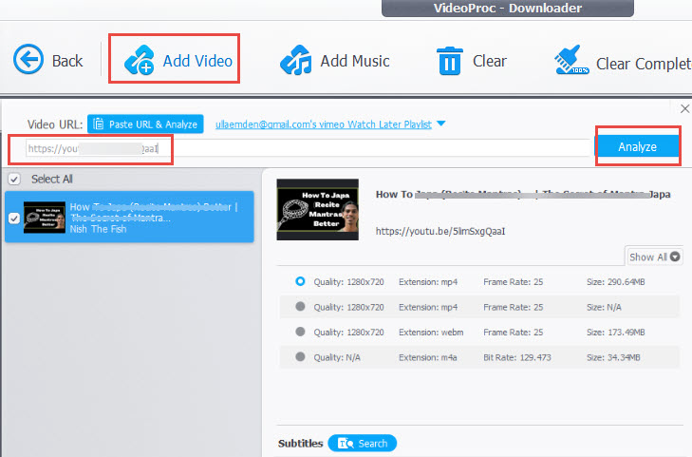Uncheck the Nish The Fish video checkbox
Viewport: 692px width, 457px height.
point(14,219)
